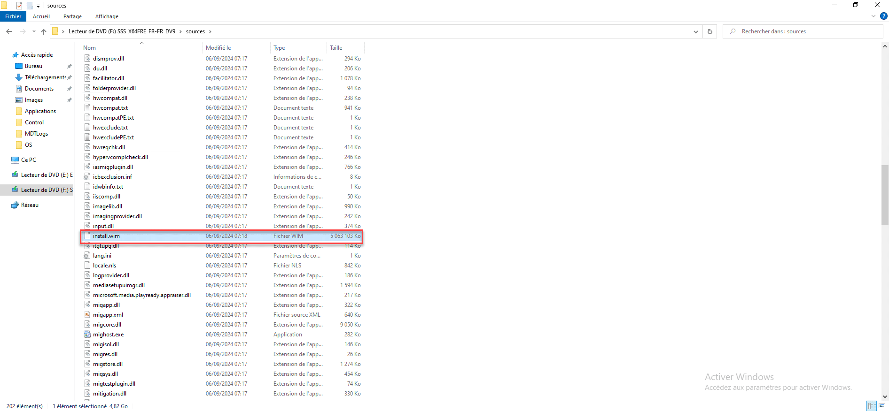The width and height of the screenshot is (889, 411).
Task: Open the Quick Access Toolbar customize dropdown
Action: tap(39, 6)
